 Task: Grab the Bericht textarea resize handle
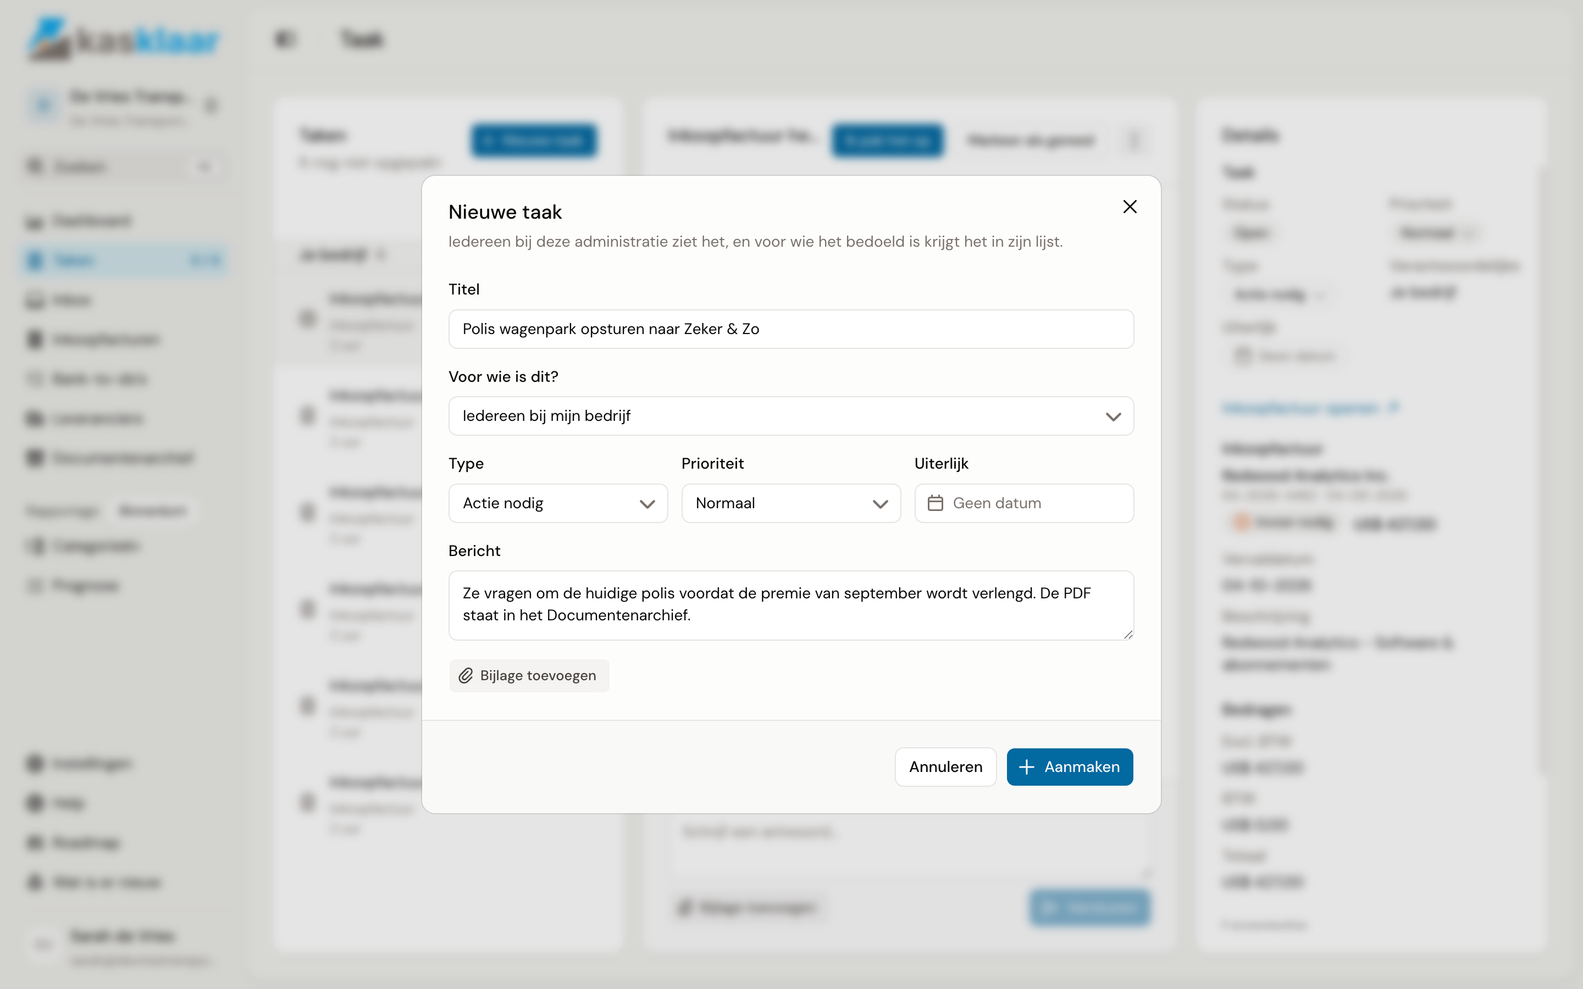tap(1128, 634)
